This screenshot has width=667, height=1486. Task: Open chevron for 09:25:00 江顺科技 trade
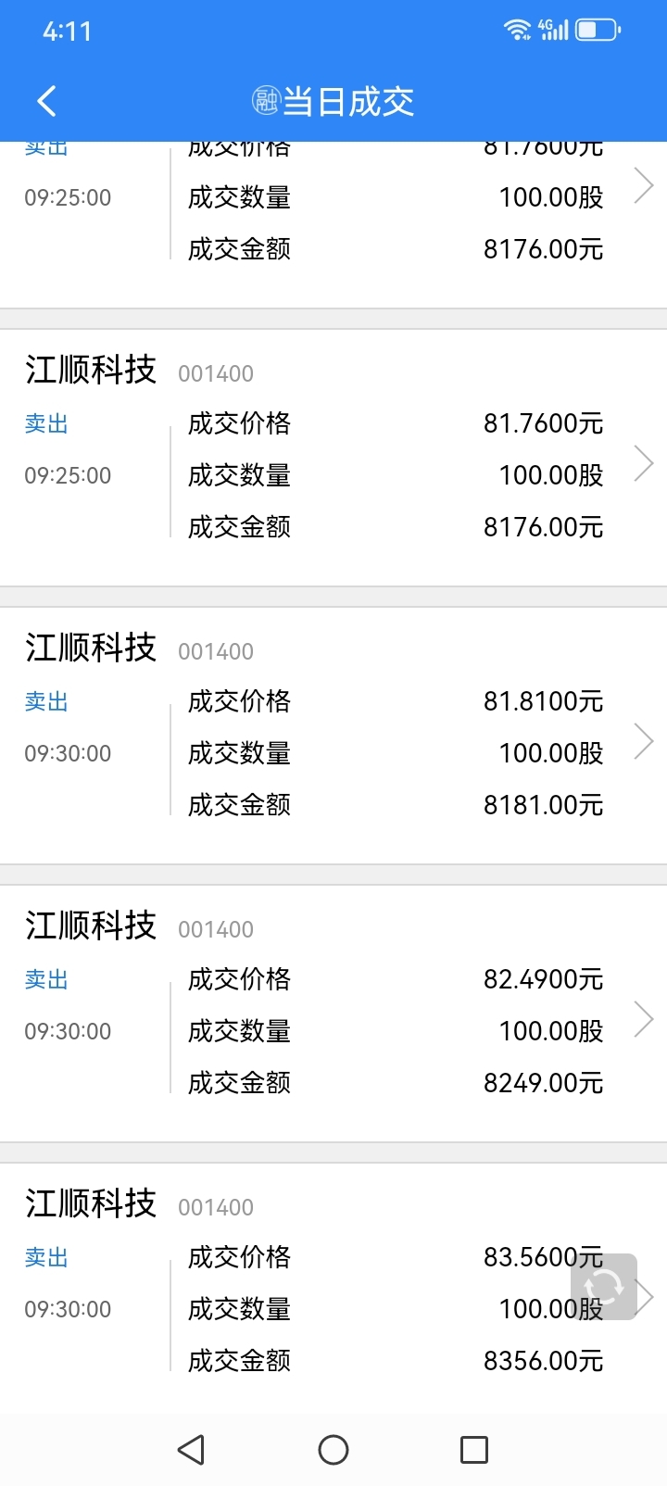[x=644, y=463]
